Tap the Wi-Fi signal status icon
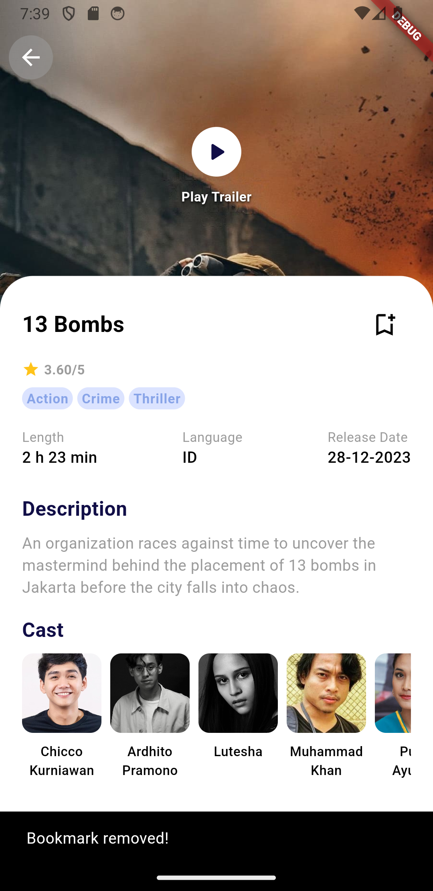 (x=362, y=13)
